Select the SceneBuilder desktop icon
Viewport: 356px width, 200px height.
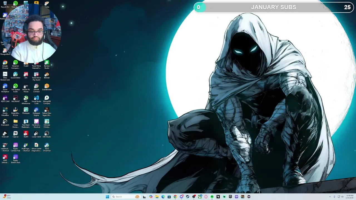47,87
